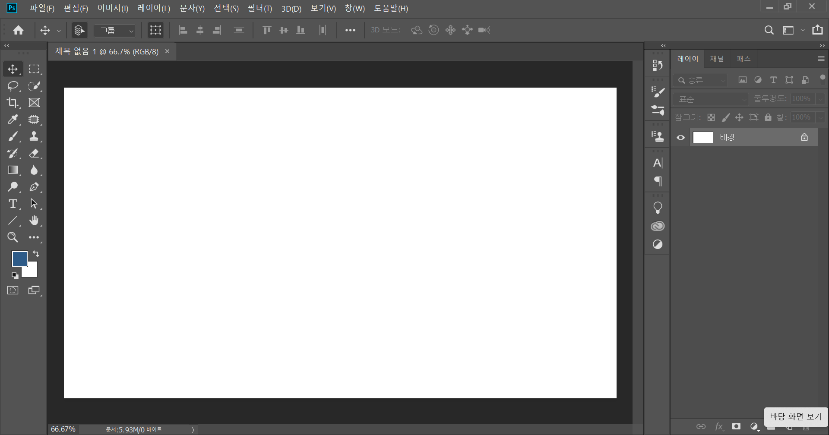Toggle the pixel layer filter

(743, 80)
